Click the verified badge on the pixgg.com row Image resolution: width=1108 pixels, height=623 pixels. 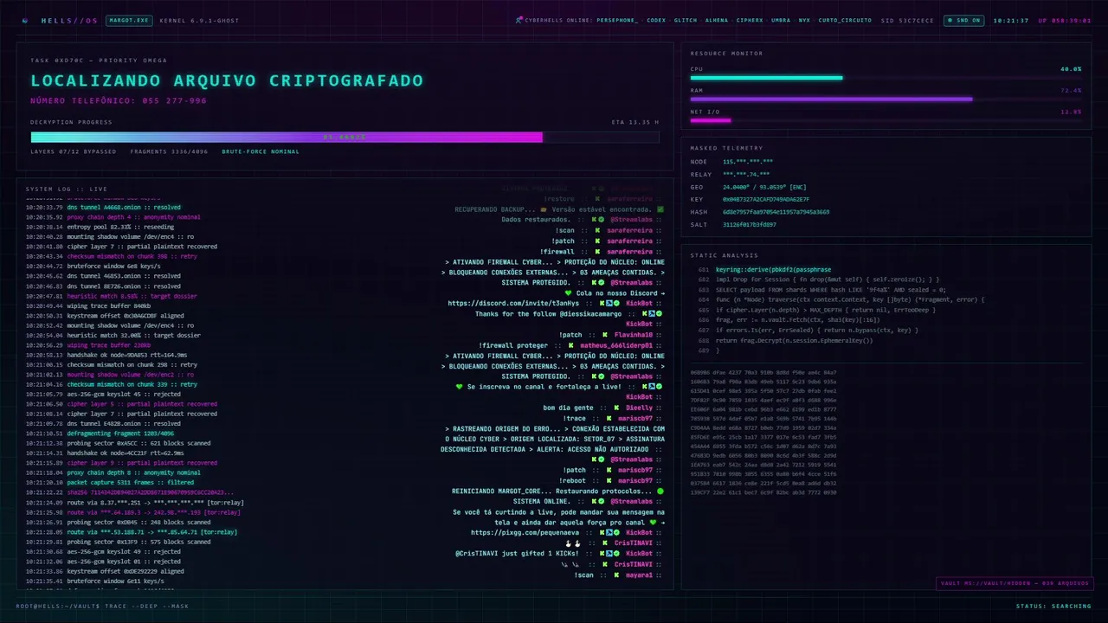[x=616, y=532]
